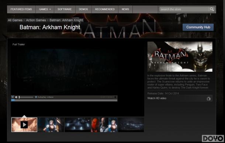Open fullscreen via the video player icon
The width and height of the screenshot is (225, 143).
[x=115, y=97]
